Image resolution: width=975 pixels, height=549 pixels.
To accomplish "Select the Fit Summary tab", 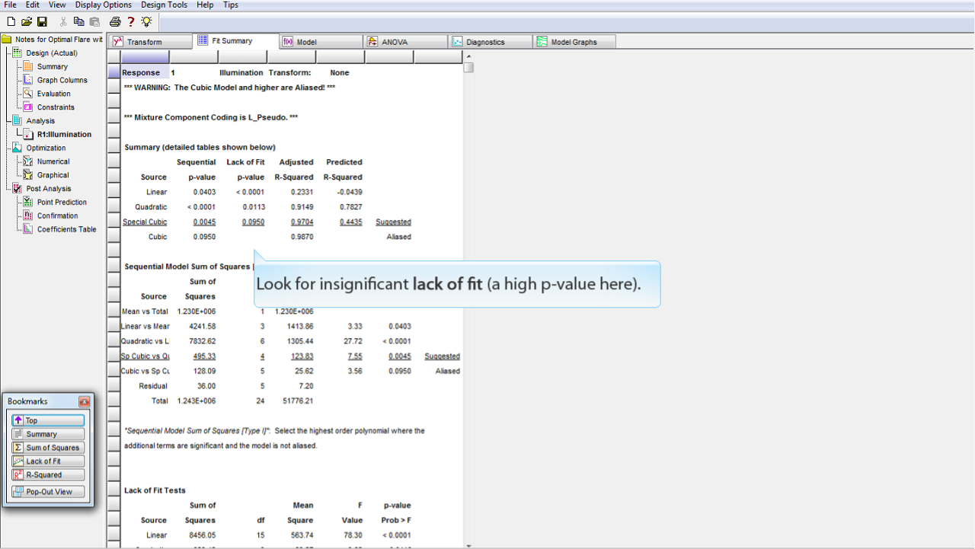I will (235, 41).
